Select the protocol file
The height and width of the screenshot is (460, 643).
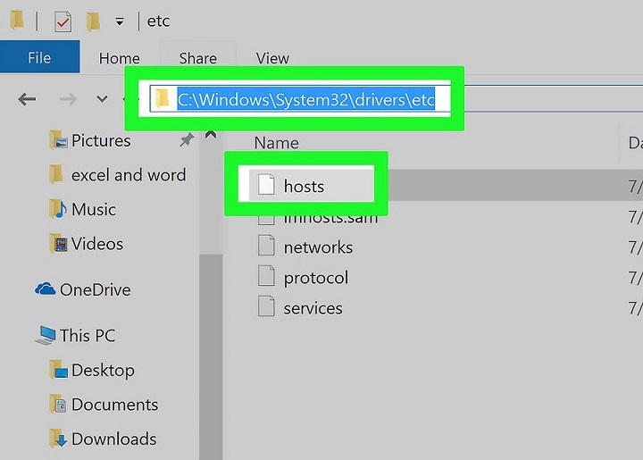316,278
